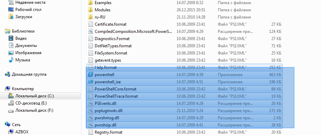The height and width of the screenshot is (135, 321).
Task: Select the Certificate.format file name
Action: click(110, 24)
